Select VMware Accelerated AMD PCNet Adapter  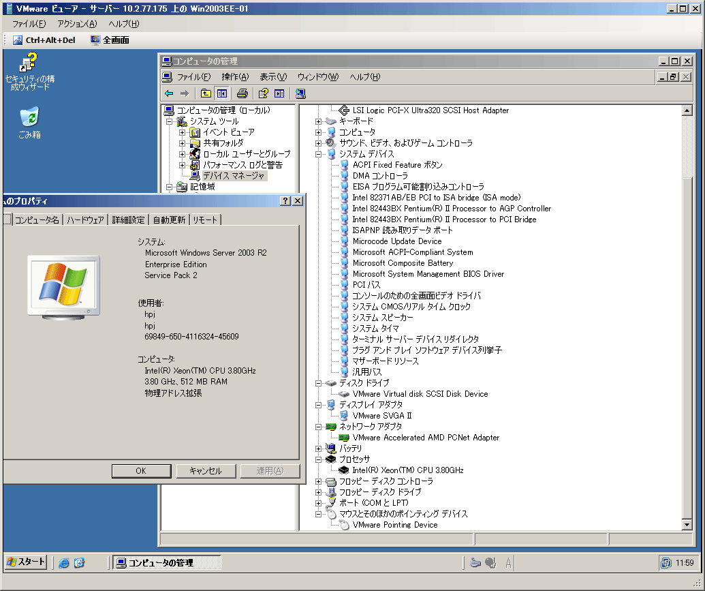point(426,438)
